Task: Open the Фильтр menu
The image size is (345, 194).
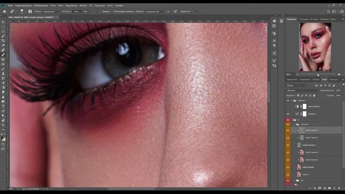Action: [83, 5]
